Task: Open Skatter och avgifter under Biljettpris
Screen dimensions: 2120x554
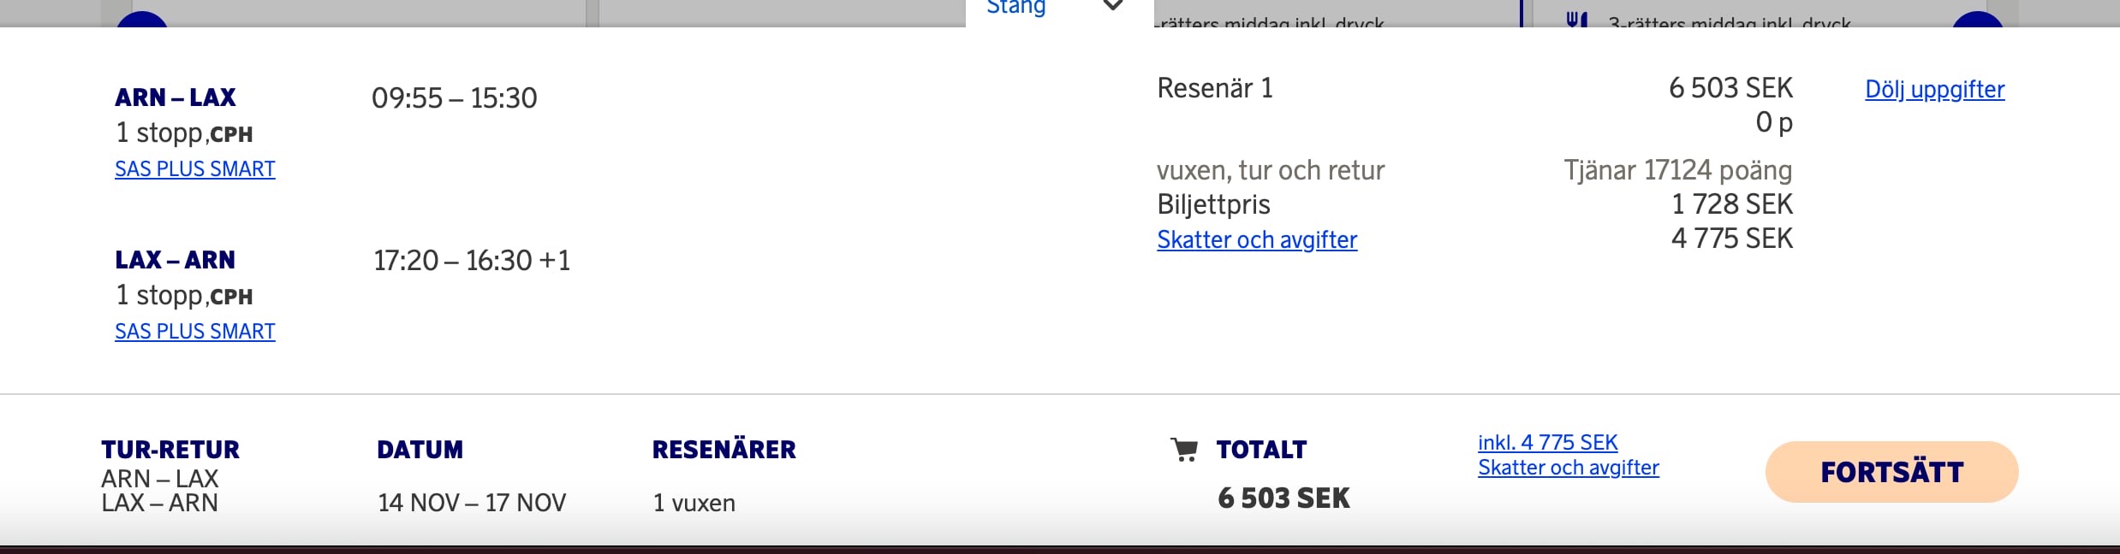Action: 1256,240
